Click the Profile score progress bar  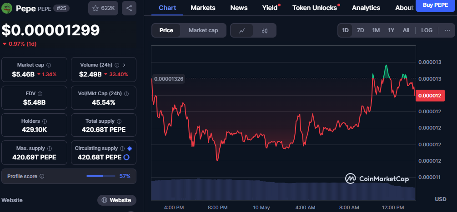101,176
